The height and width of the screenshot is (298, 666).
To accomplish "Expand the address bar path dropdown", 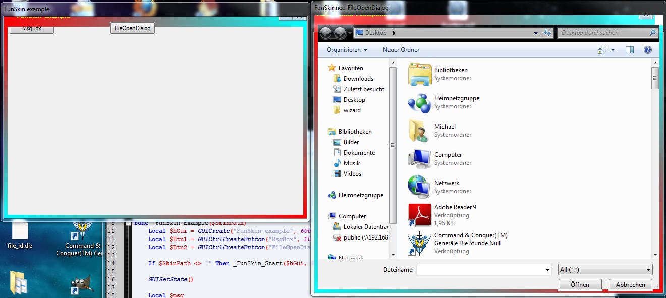I will pyautogui.click(x=536, y=33).
